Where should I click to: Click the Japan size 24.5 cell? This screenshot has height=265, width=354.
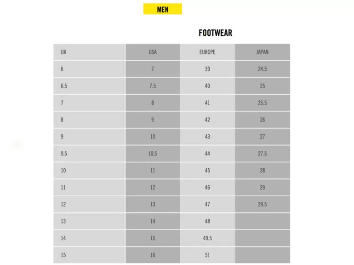(x=263, y=69)
